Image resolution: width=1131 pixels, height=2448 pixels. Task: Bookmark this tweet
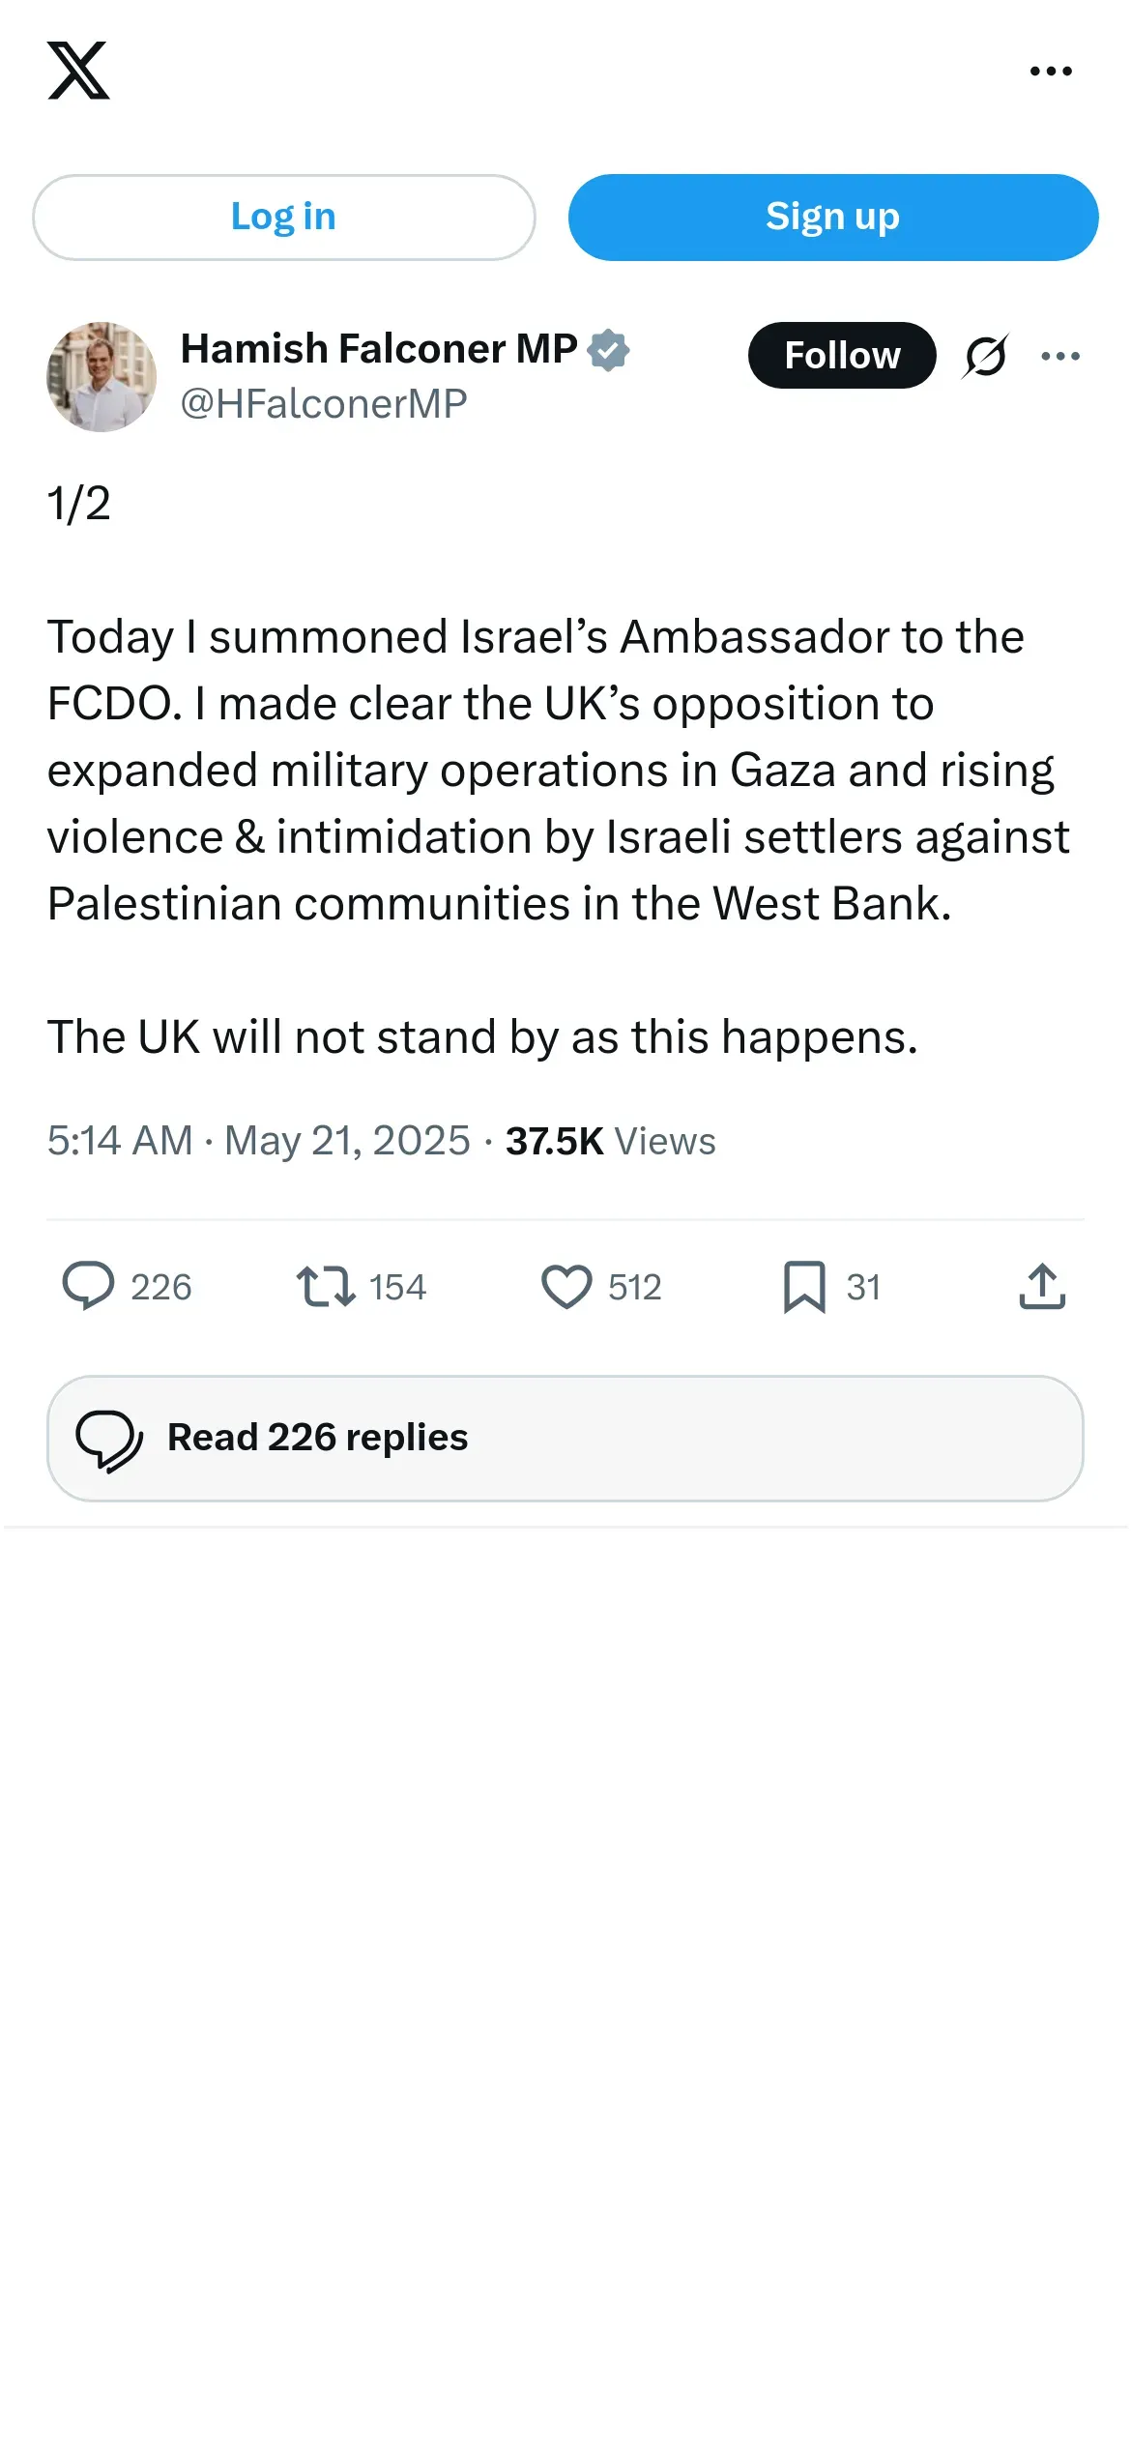[x=804, y=1287]
